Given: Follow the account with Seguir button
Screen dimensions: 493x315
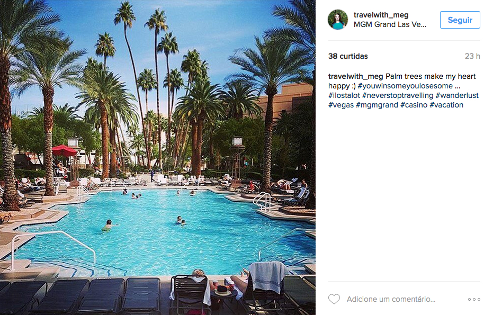Looking at the screenshot, I should click(x=460, y=20).
